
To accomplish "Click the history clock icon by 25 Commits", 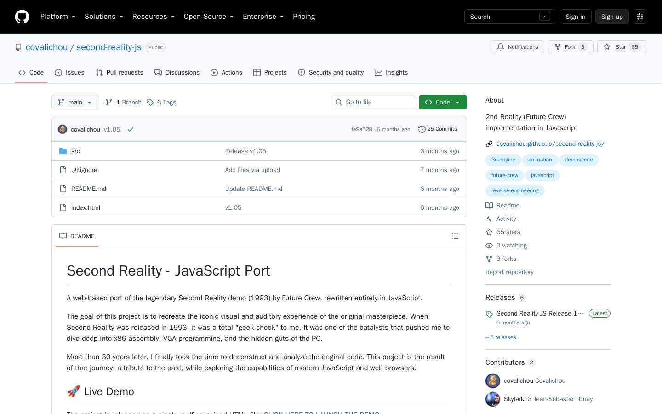I will [422, 129].
